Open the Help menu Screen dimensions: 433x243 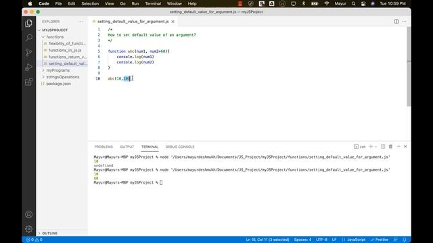192,3
